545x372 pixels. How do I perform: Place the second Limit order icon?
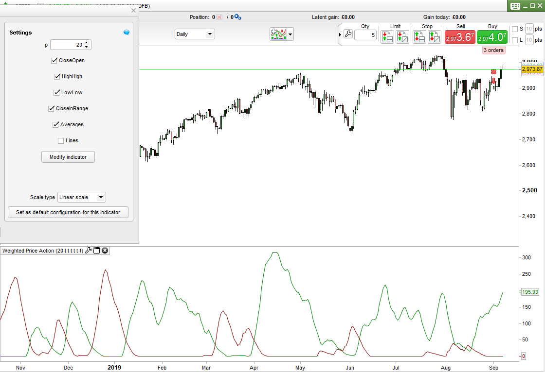tap(402, 36)
